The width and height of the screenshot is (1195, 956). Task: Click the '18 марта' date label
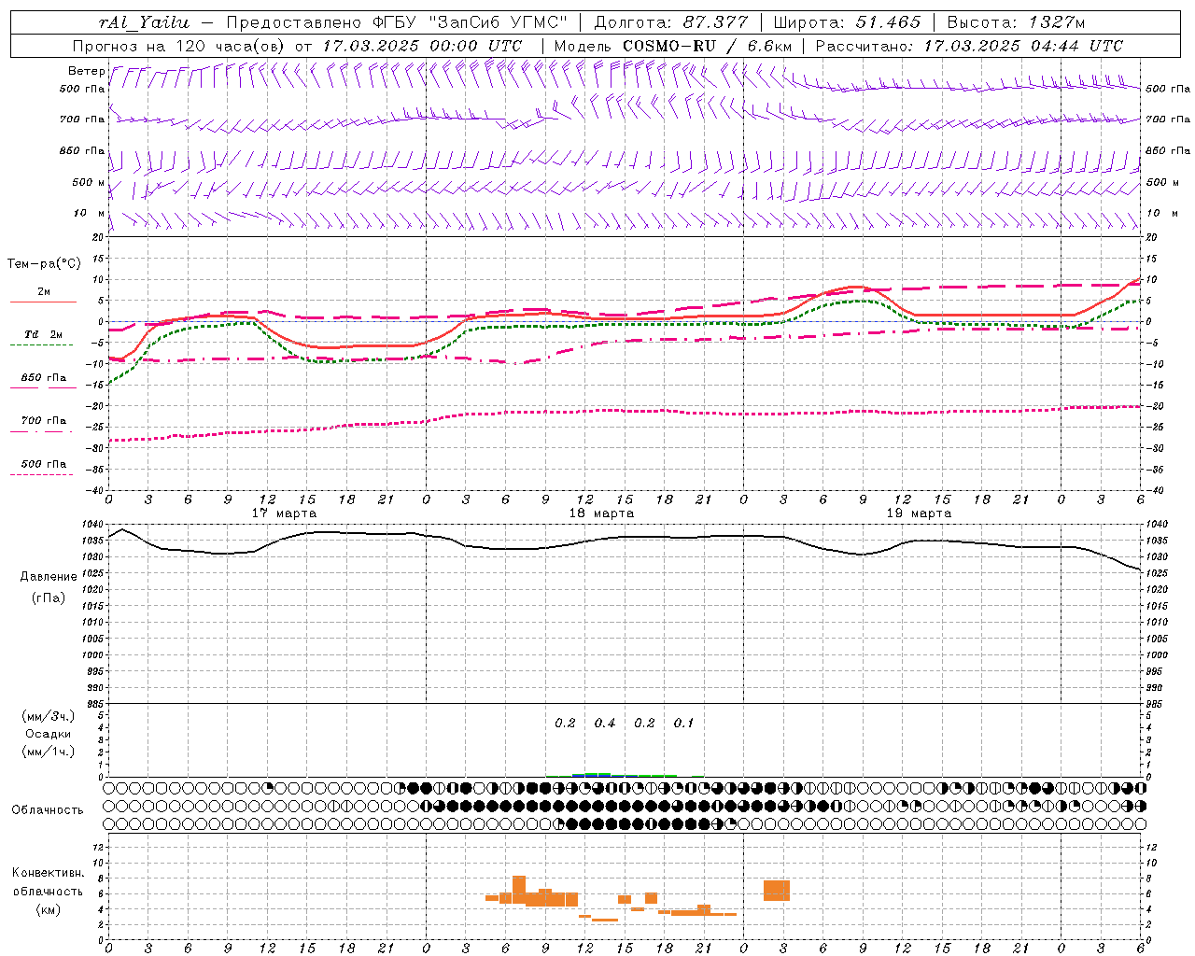click(602, 513)
